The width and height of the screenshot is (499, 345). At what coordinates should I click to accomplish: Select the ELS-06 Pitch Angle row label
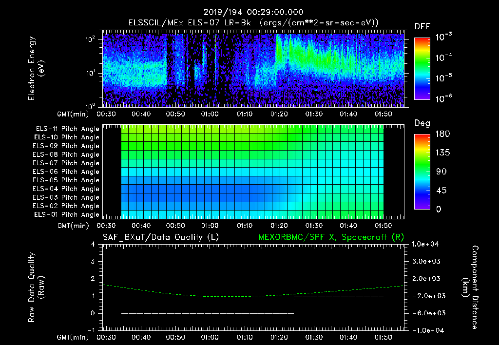tap(66, 172)
